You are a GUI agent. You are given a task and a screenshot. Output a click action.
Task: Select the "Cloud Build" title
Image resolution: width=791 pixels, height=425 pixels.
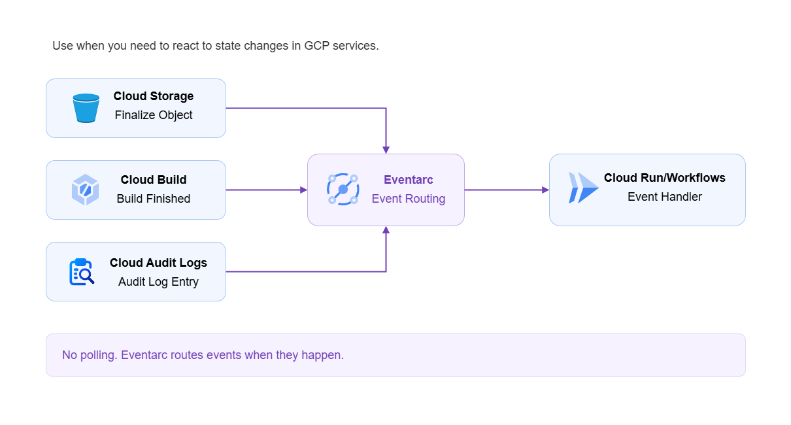[154, 180]
